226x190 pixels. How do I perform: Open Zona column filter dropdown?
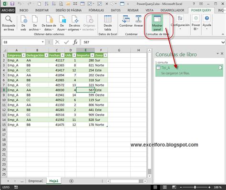click(105, 55)
